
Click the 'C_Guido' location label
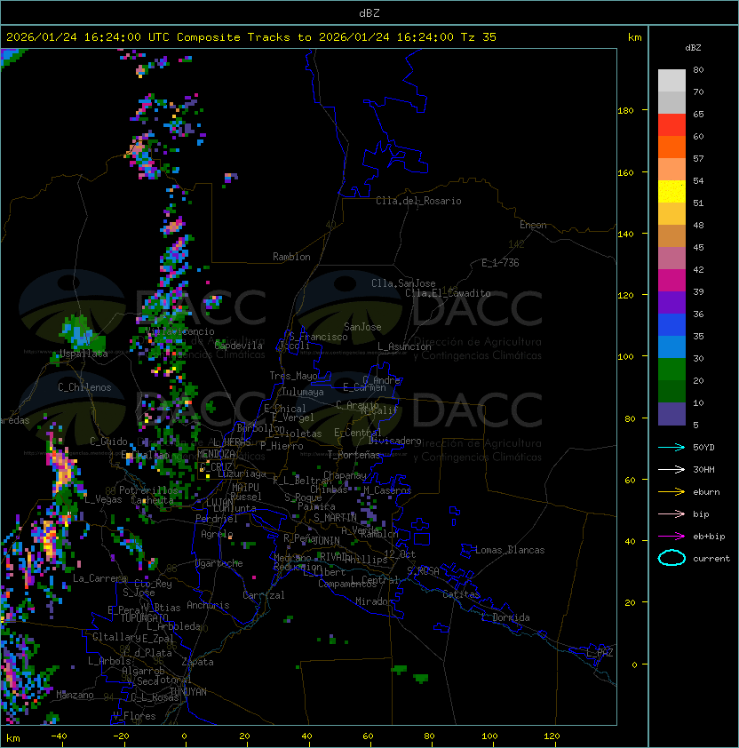[108, 442]
